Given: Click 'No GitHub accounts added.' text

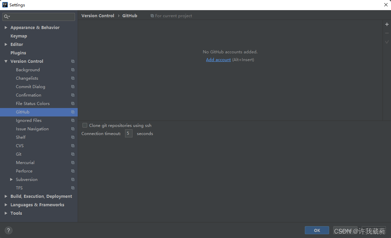Looking at the screenshot, I should tap(230, 52).
